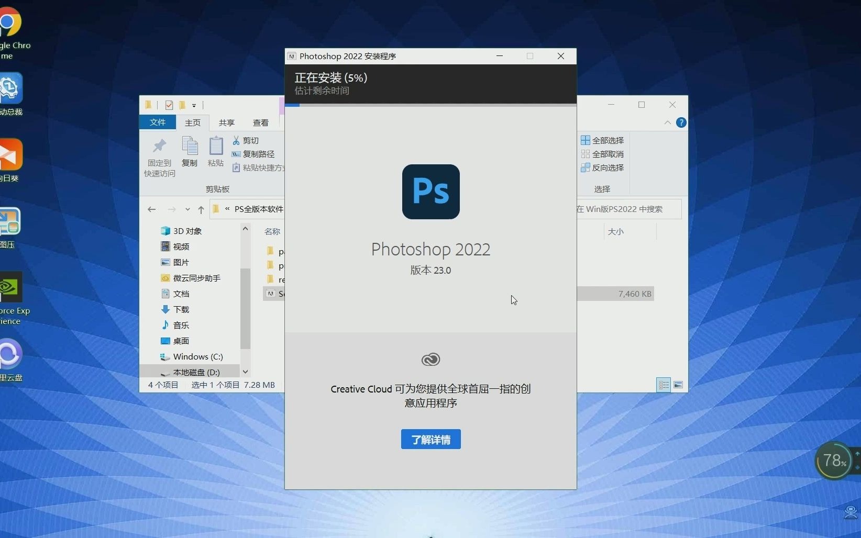Open GeForce Experience desktop icon
Viewport: 861px width, 538px height.
tap(13, 298)
